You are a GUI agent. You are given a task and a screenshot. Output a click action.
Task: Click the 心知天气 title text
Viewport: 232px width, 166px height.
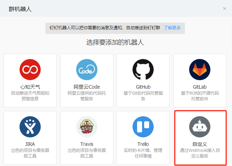point(30,87)
